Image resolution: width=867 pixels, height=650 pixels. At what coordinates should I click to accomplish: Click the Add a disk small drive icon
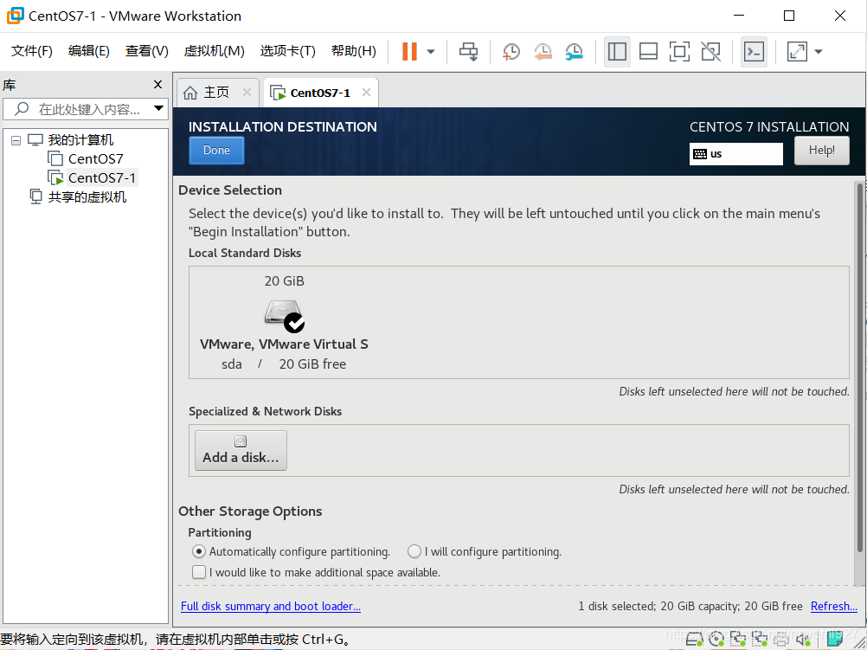tap(241, 441)
